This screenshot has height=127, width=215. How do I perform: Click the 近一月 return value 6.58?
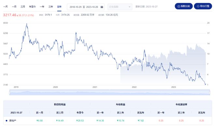[39, 121]
